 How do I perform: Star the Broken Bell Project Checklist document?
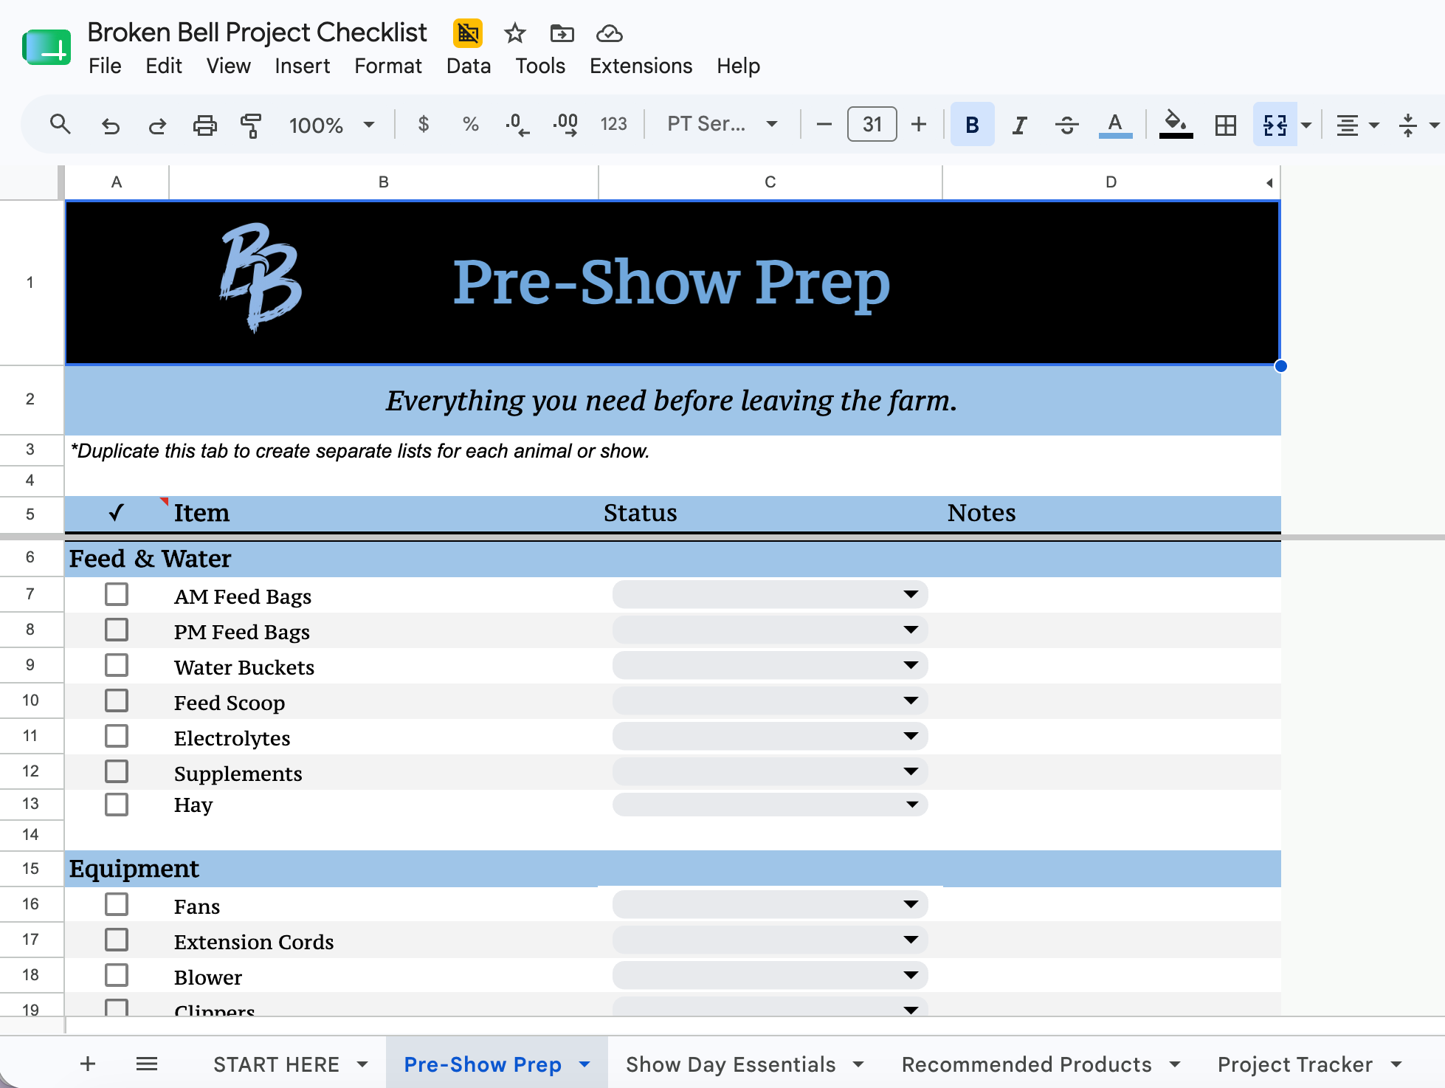(x=515, y=33)
